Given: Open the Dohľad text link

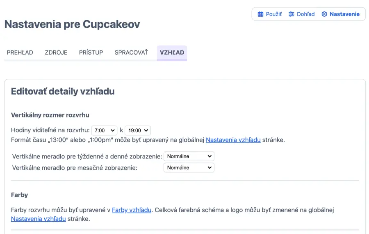Looking at the screenshot, I should 305,14.
